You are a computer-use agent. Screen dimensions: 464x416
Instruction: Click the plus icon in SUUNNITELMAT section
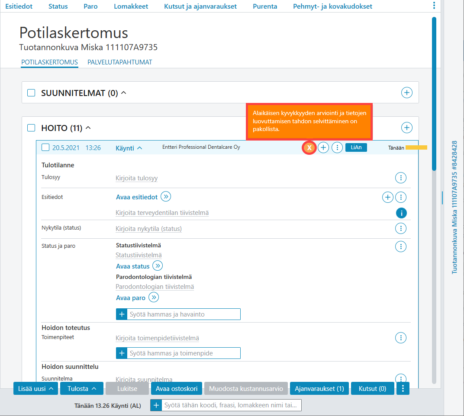click(x=406, y=93)
